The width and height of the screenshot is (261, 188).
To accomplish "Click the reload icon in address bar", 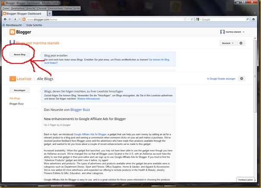I will (x=192, y=19).
